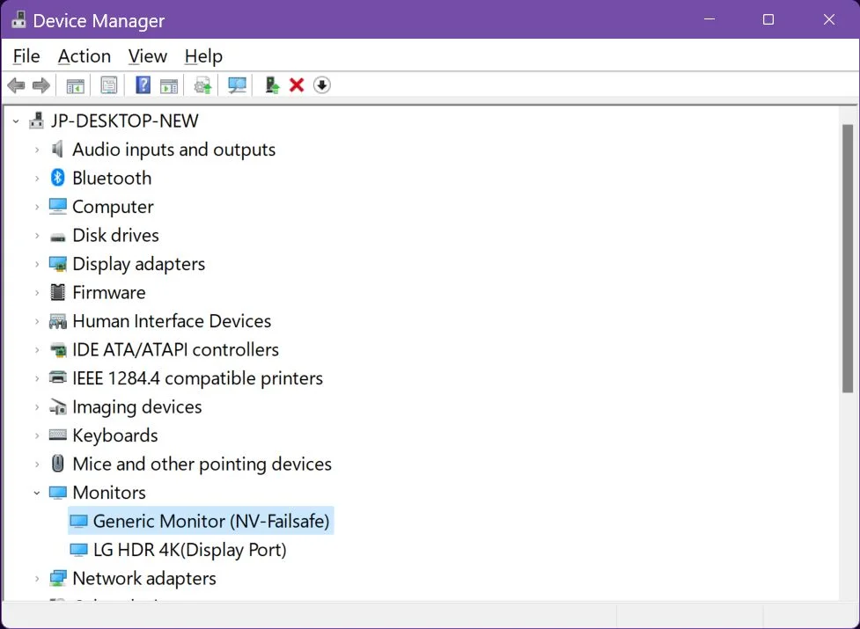Click the blue Help question-mark icon
The height and width of the screenshot is (629, 860).
143,85
